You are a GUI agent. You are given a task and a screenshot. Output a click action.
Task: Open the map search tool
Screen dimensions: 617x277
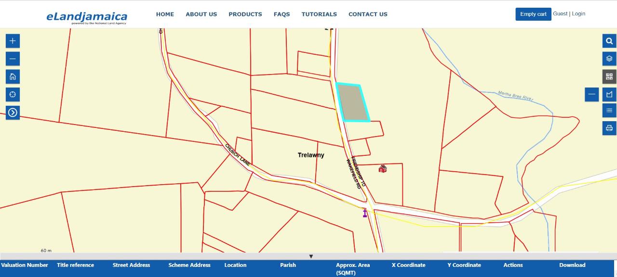coord(609,41)
